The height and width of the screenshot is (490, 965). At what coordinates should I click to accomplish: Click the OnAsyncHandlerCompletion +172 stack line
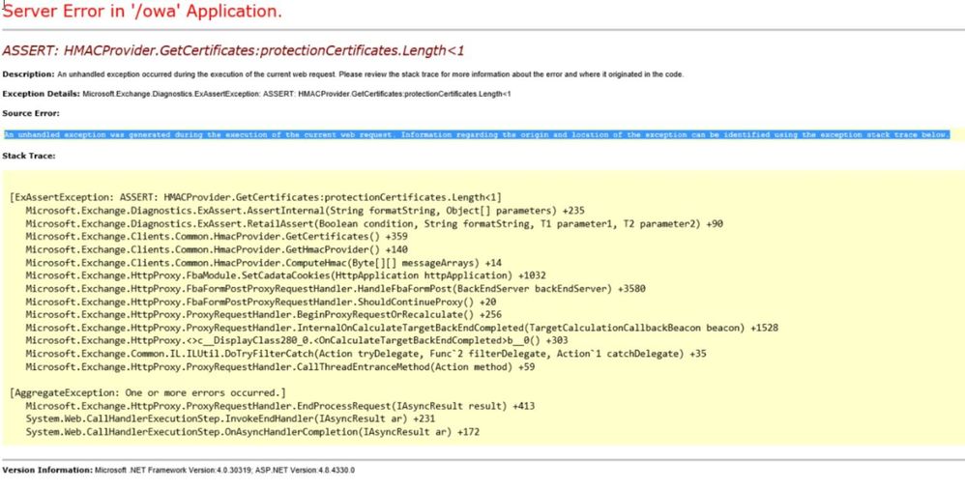click(x=252, y=432)
